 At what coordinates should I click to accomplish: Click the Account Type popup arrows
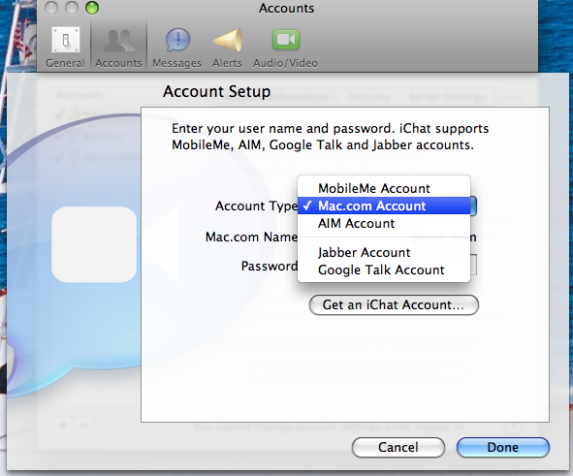[473, 206]
